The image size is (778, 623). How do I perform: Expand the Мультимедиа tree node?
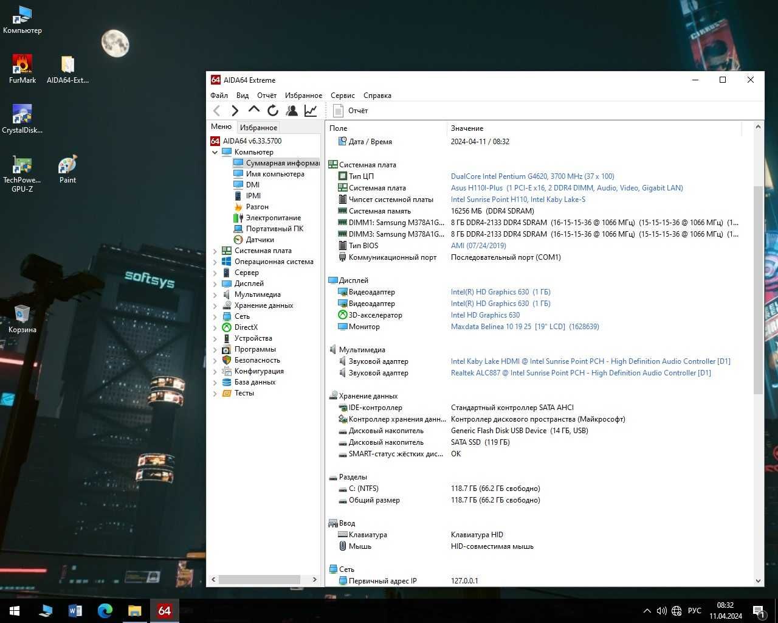[215, 294]
